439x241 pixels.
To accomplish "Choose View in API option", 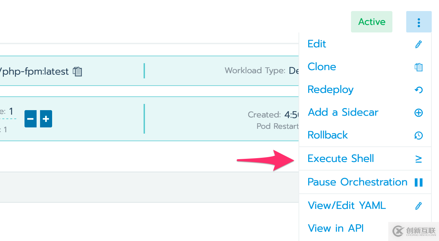I will click(335, 228).
